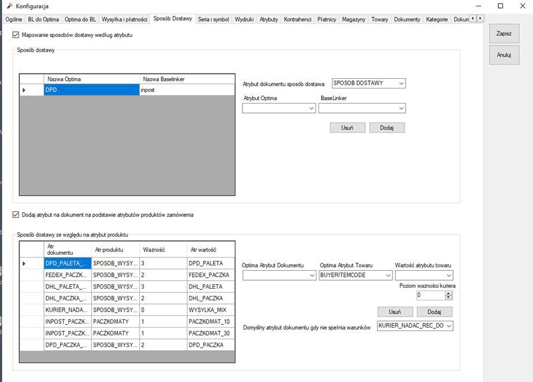The height and width of the screenshot is (382, 533).
Task: Open Seria i symbol tab
Action: click(214, 19)
